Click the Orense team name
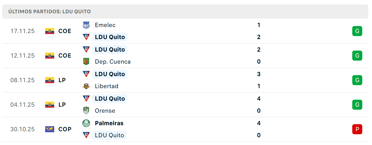372x145 pixels. [105, 111]
